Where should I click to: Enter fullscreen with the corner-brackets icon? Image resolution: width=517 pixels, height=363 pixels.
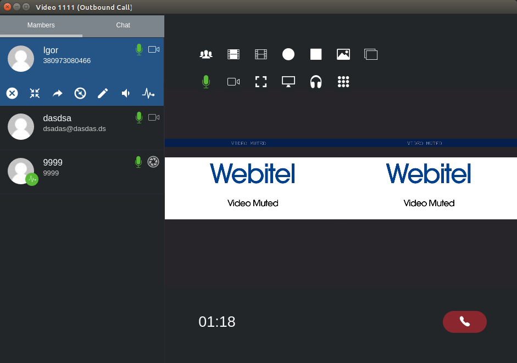[261, 82]
